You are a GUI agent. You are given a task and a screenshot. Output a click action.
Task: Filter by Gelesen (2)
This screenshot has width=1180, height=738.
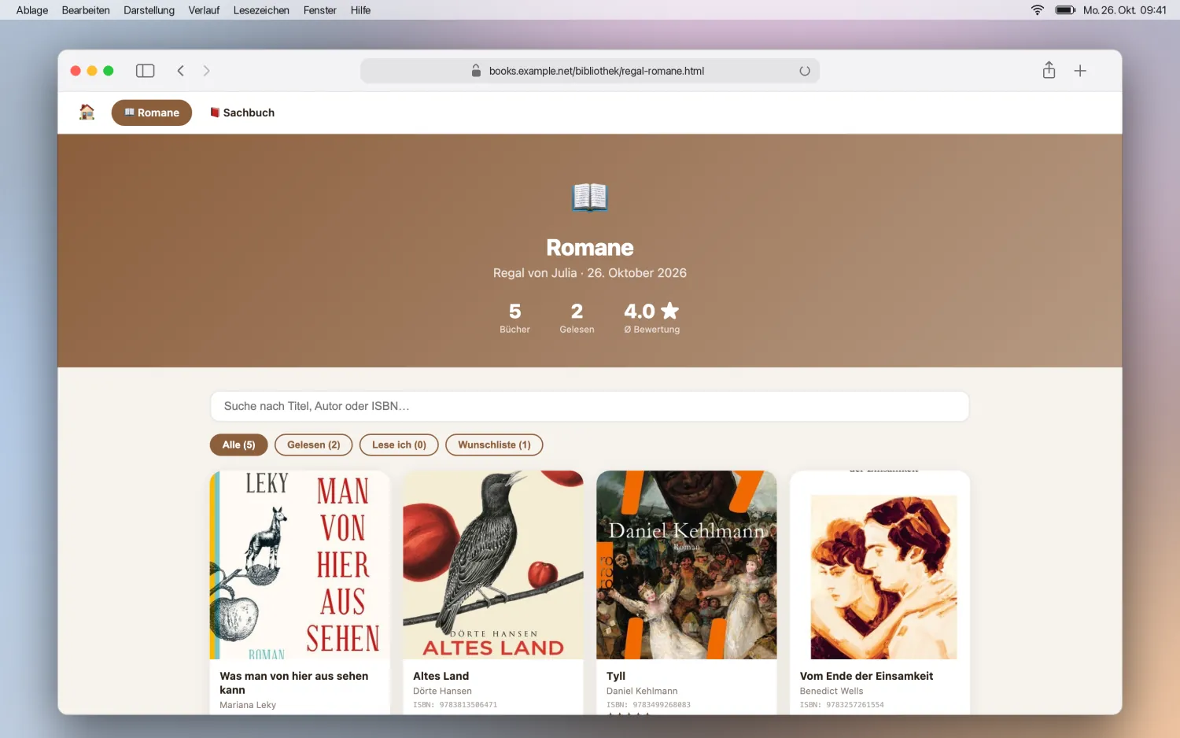[313, 445]
